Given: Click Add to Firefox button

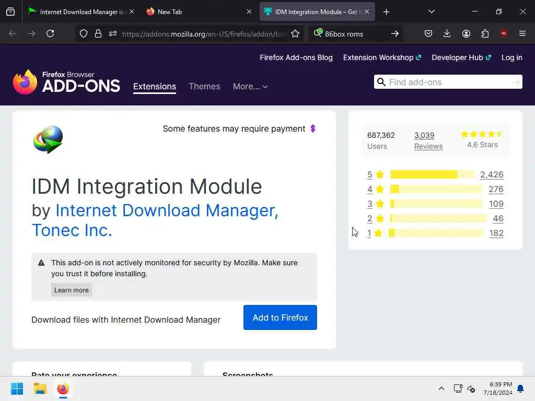Looking at the screenshot, I should coord(280,317).
